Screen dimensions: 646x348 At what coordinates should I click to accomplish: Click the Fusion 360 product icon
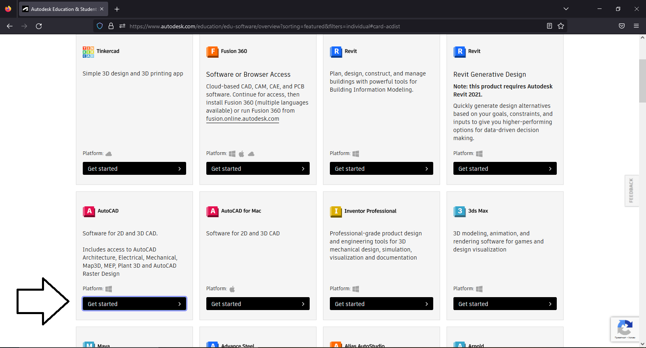[212, 52]
